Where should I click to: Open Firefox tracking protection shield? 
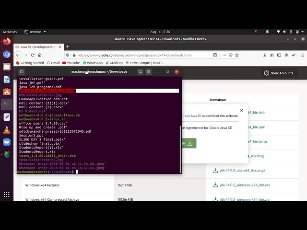[68, 55]
